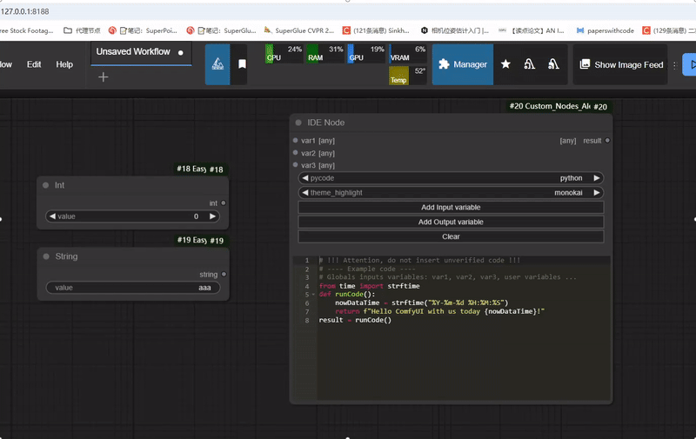
Task: Click the blue sailboat icon button
Action: coord(217,64)
